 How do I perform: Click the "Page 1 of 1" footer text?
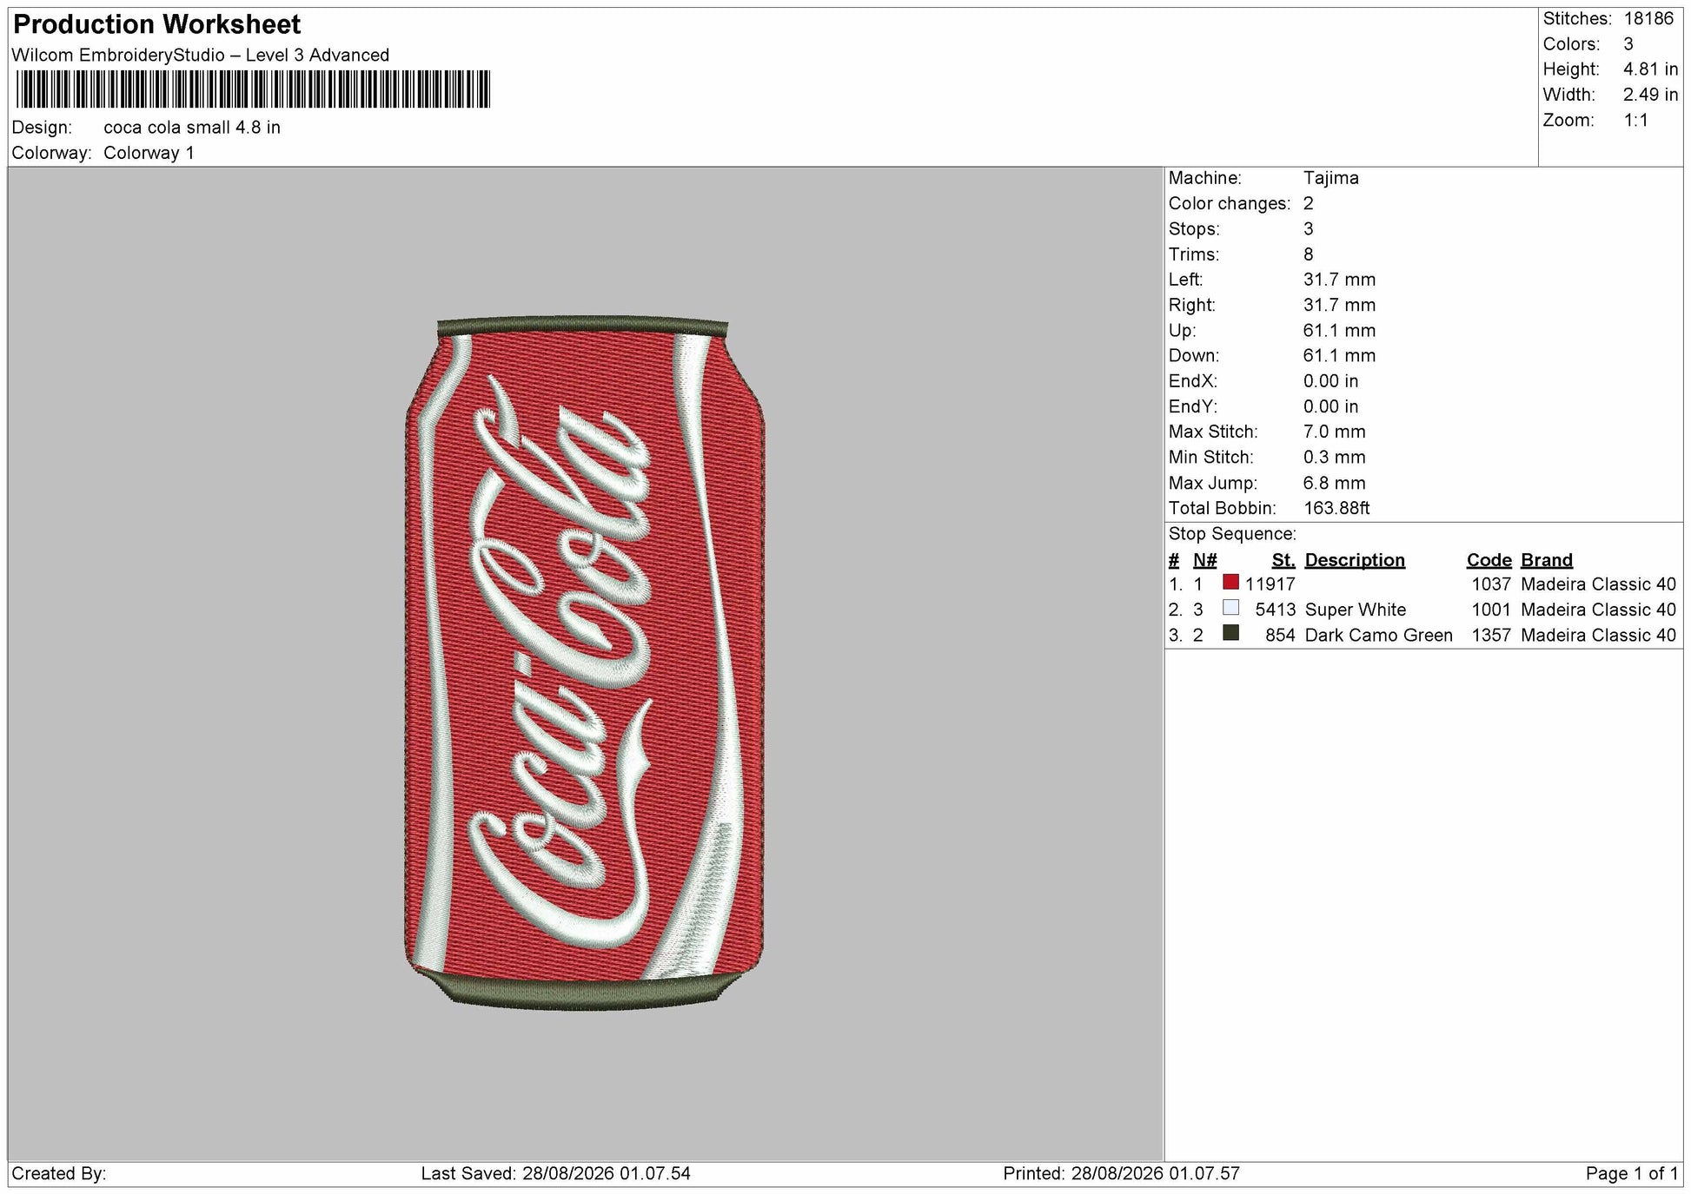(x=1632, y=1174)
